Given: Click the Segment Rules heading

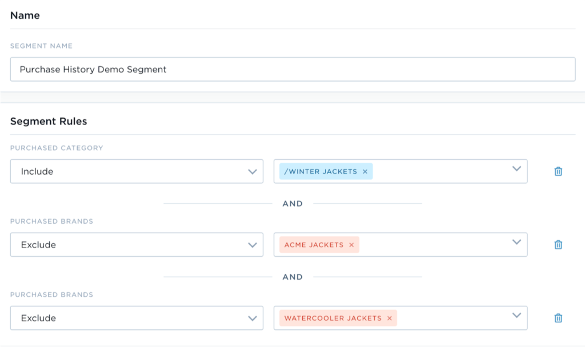Looking at the screenshot, I should coord(49,121).
